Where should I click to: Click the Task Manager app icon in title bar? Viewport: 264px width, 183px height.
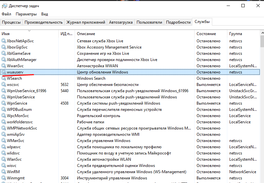[5, 6]
